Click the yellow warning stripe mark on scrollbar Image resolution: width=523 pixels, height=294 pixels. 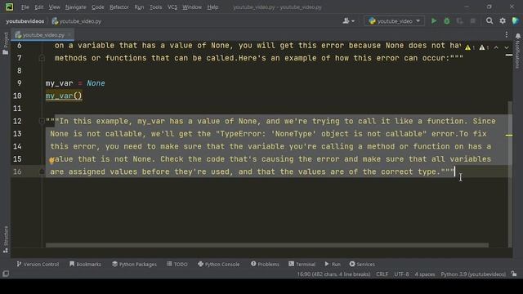pyautogui.click(x=509, y=136)
